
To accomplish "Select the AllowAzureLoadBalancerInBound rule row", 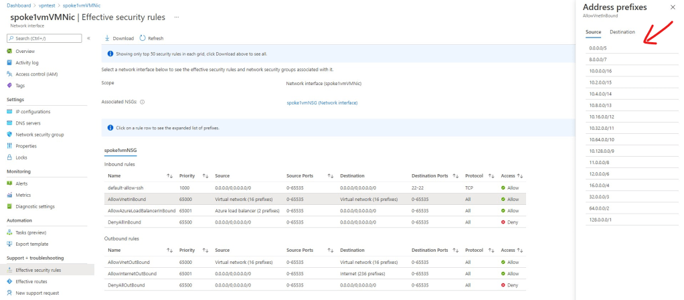I will (141, 210).
